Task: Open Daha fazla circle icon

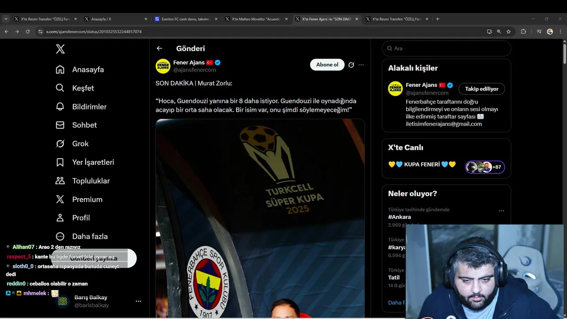Action: click(60, 236)
